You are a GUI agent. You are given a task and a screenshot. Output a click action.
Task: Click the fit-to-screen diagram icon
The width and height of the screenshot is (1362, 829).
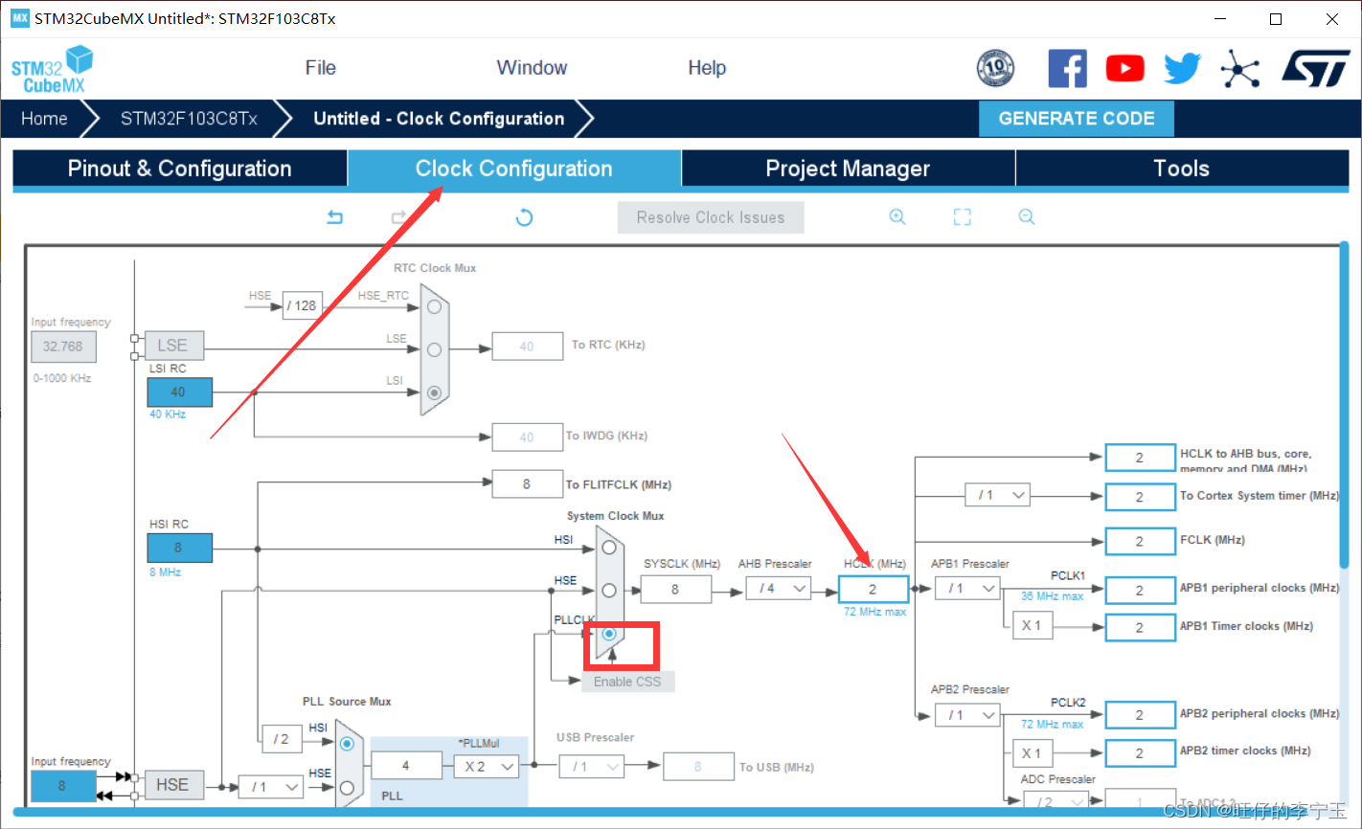pos(962,217)
